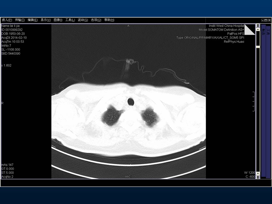
Task: Open the 工具 vertical side panel tab
Action: pos(268,31)
